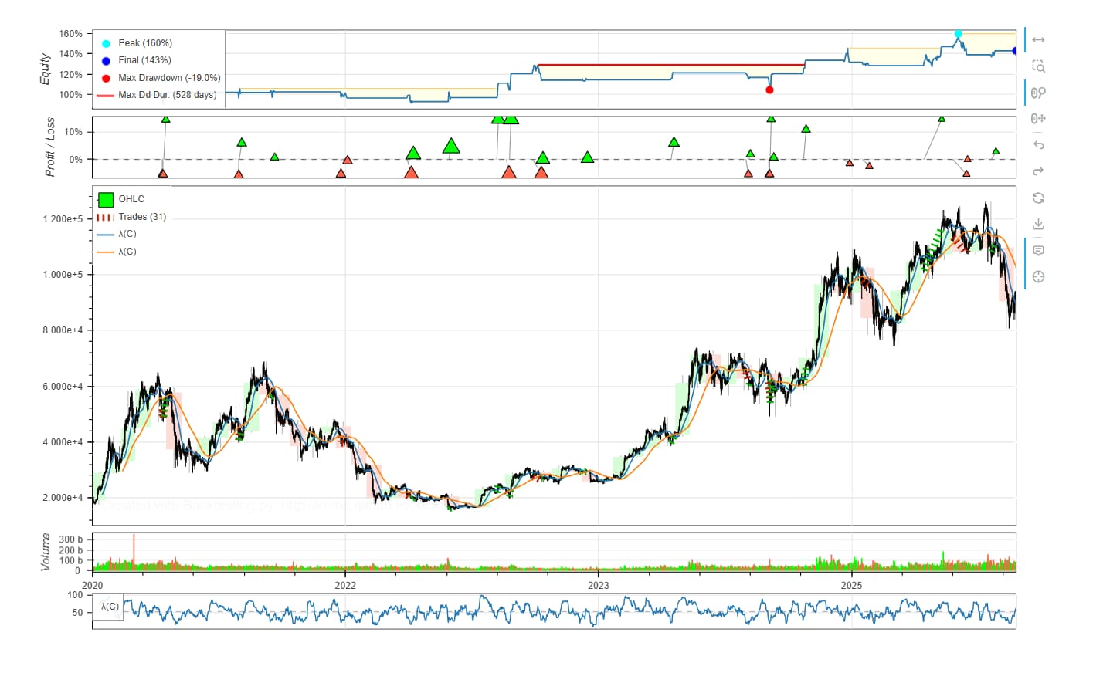The width and height of the screenshot is (1120, 673).
Task: Toggle the blue λ(C) moving average
Action: [x=117, y=234]
